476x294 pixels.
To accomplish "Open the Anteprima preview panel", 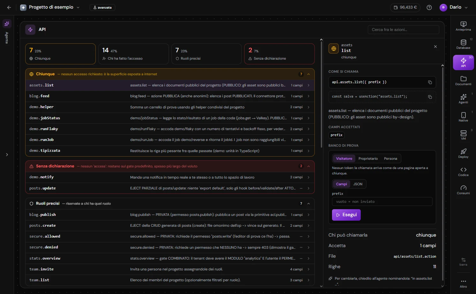I will click(x=463, y=26).
